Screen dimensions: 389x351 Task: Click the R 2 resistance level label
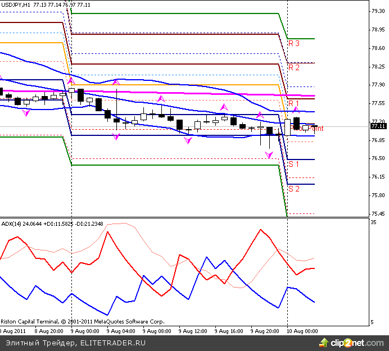click(293, 67)
